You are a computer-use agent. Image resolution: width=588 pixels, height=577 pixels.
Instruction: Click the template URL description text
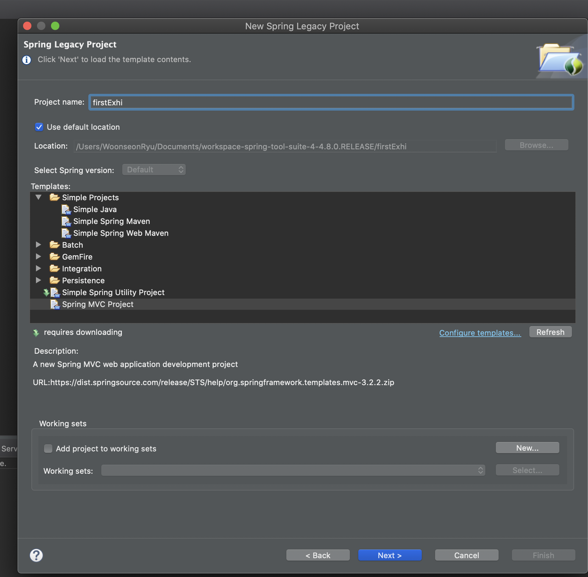(213, 382)
